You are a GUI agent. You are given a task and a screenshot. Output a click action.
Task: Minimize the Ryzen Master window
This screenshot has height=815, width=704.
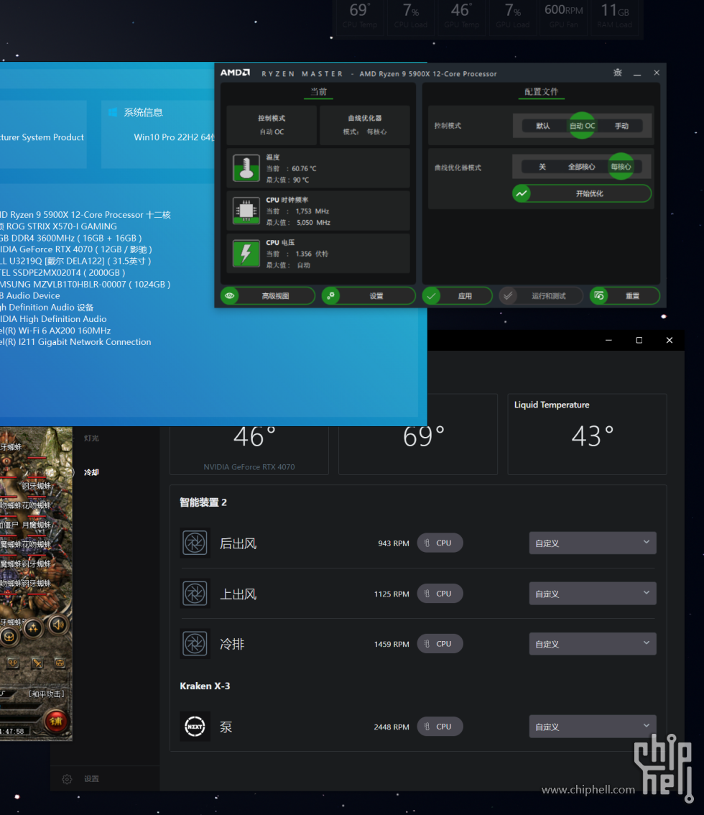tap(637, 73)
